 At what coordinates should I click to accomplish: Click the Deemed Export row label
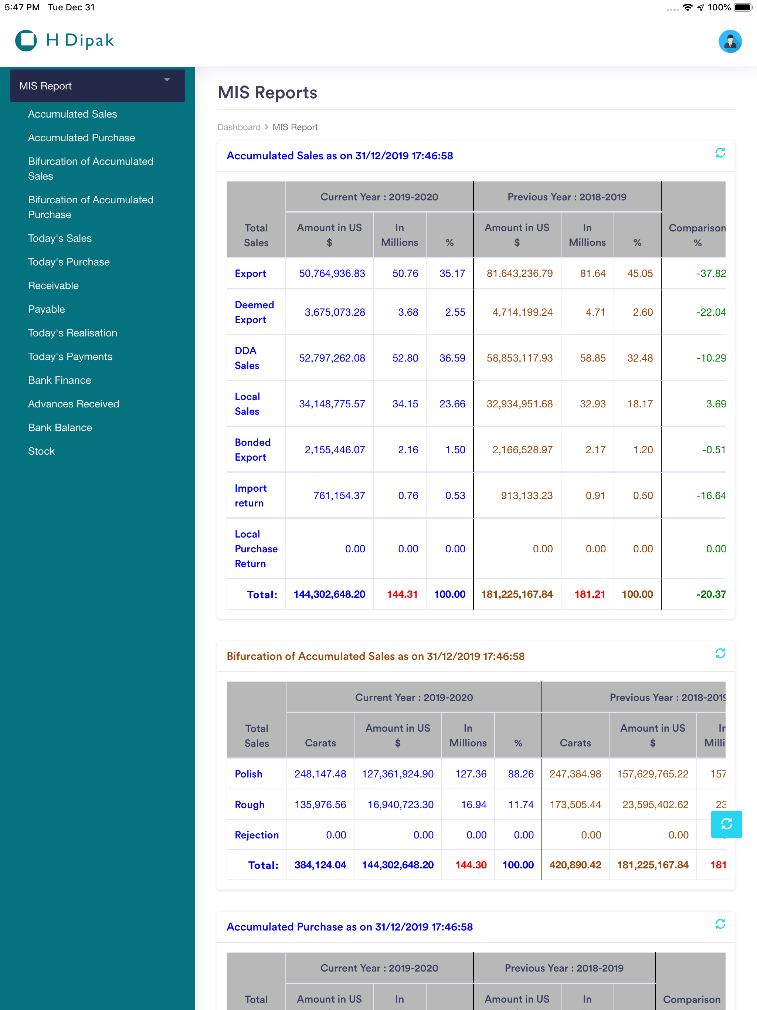[254, 312]
